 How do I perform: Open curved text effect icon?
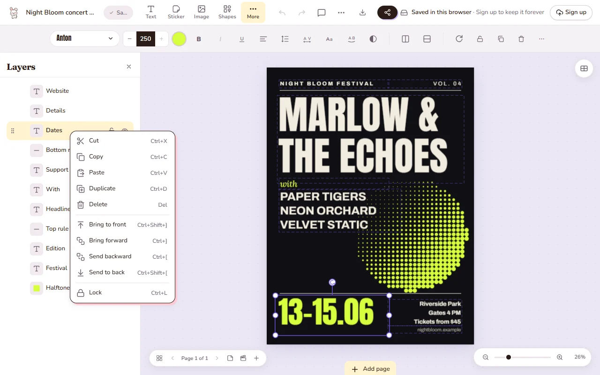coord(352,39)
